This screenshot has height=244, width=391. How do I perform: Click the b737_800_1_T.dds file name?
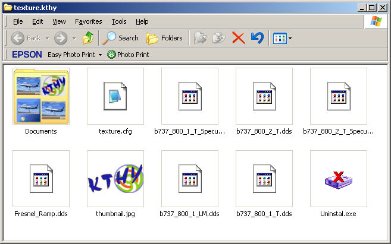click(264, 214)
